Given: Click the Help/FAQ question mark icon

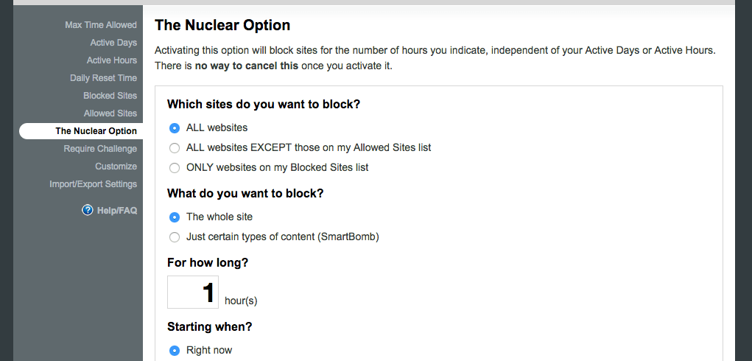Looking at the screenshot, I should 88,211.
